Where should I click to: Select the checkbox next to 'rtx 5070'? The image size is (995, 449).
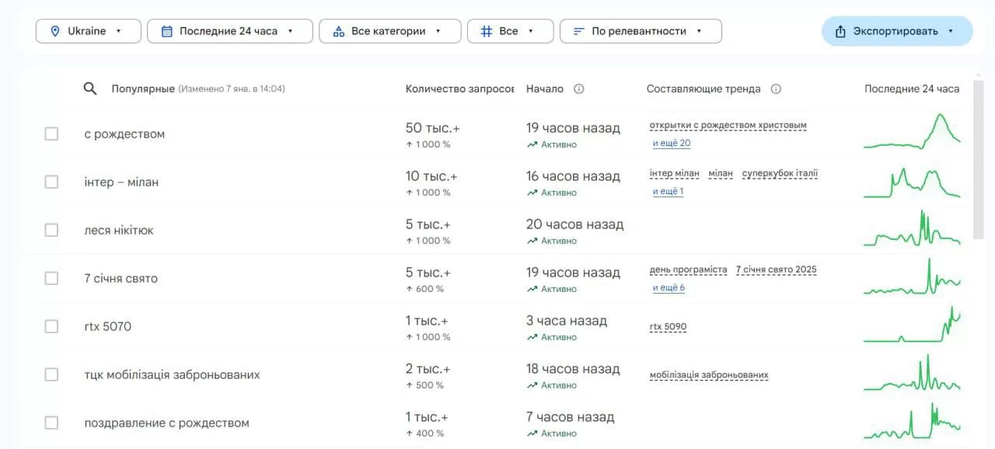point(51,325)
